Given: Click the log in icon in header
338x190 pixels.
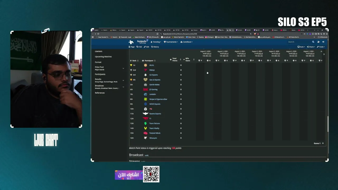Looking at the screenshot, I should [323, 42].
